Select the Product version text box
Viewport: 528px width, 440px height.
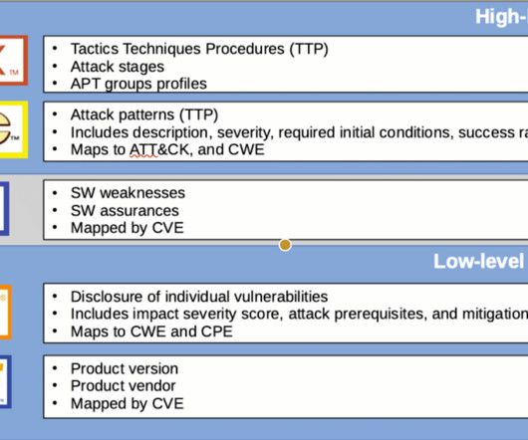pos(286,386)
